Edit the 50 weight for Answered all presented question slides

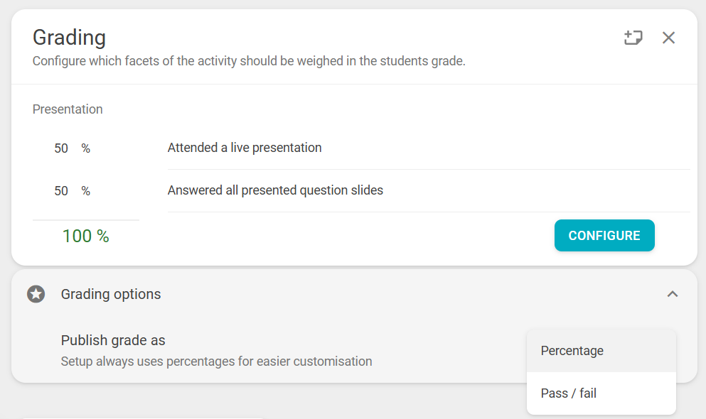click(61, 191)
